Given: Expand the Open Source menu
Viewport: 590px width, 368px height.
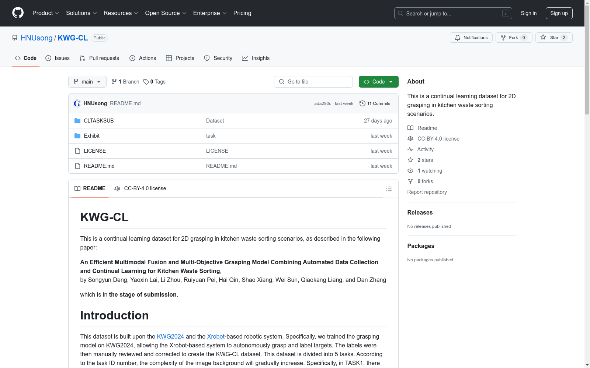Looking at the screenshot, I should (x=166, y=13).
